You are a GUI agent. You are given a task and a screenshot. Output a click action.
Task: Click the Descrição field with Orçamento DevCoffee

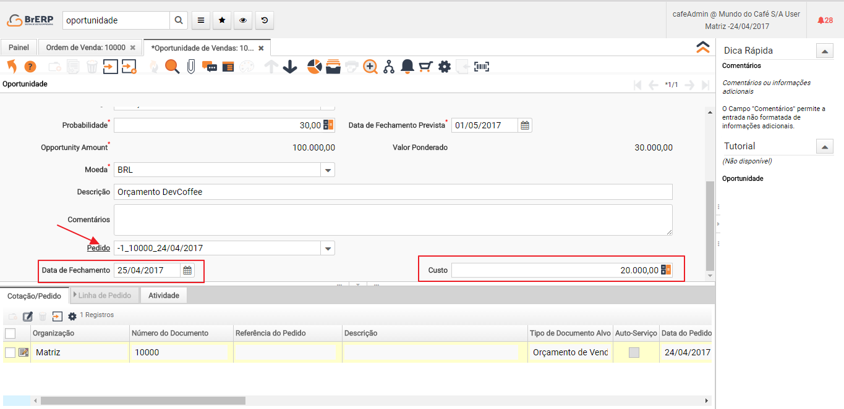click(393, 192)
